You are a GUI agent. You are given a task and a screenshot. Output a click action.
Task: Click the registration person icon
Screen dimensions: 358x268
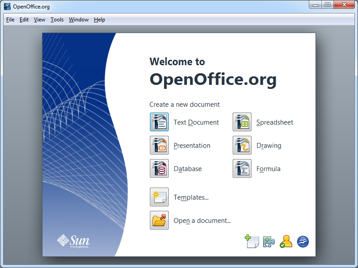tap(286, 241)
